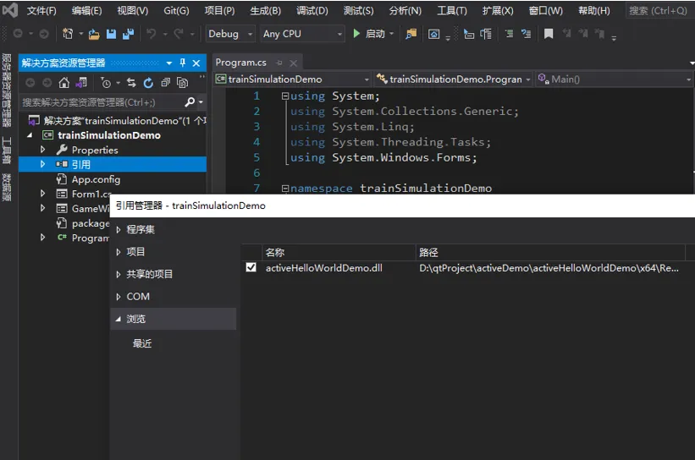Open the 项目(P) menu

coord(219,11)
